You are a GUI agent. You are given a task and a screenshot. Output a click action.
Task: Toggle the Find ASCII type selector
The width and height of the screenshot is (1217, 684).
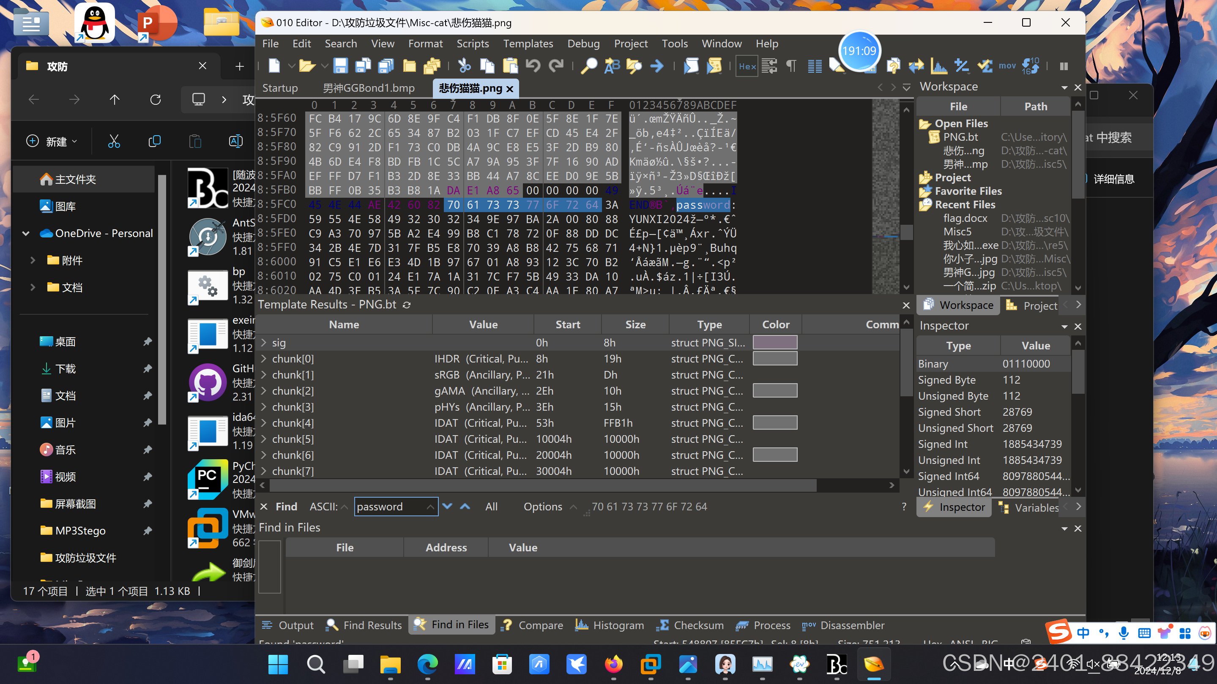coord(329,507)
